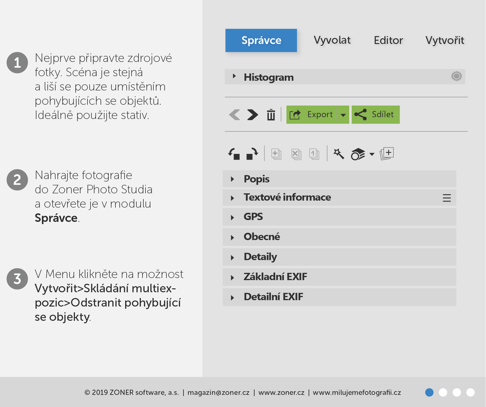Rotate image left with the counterclockwise icon
This screenshot has width=486, height=407.
tap(234, 154)
